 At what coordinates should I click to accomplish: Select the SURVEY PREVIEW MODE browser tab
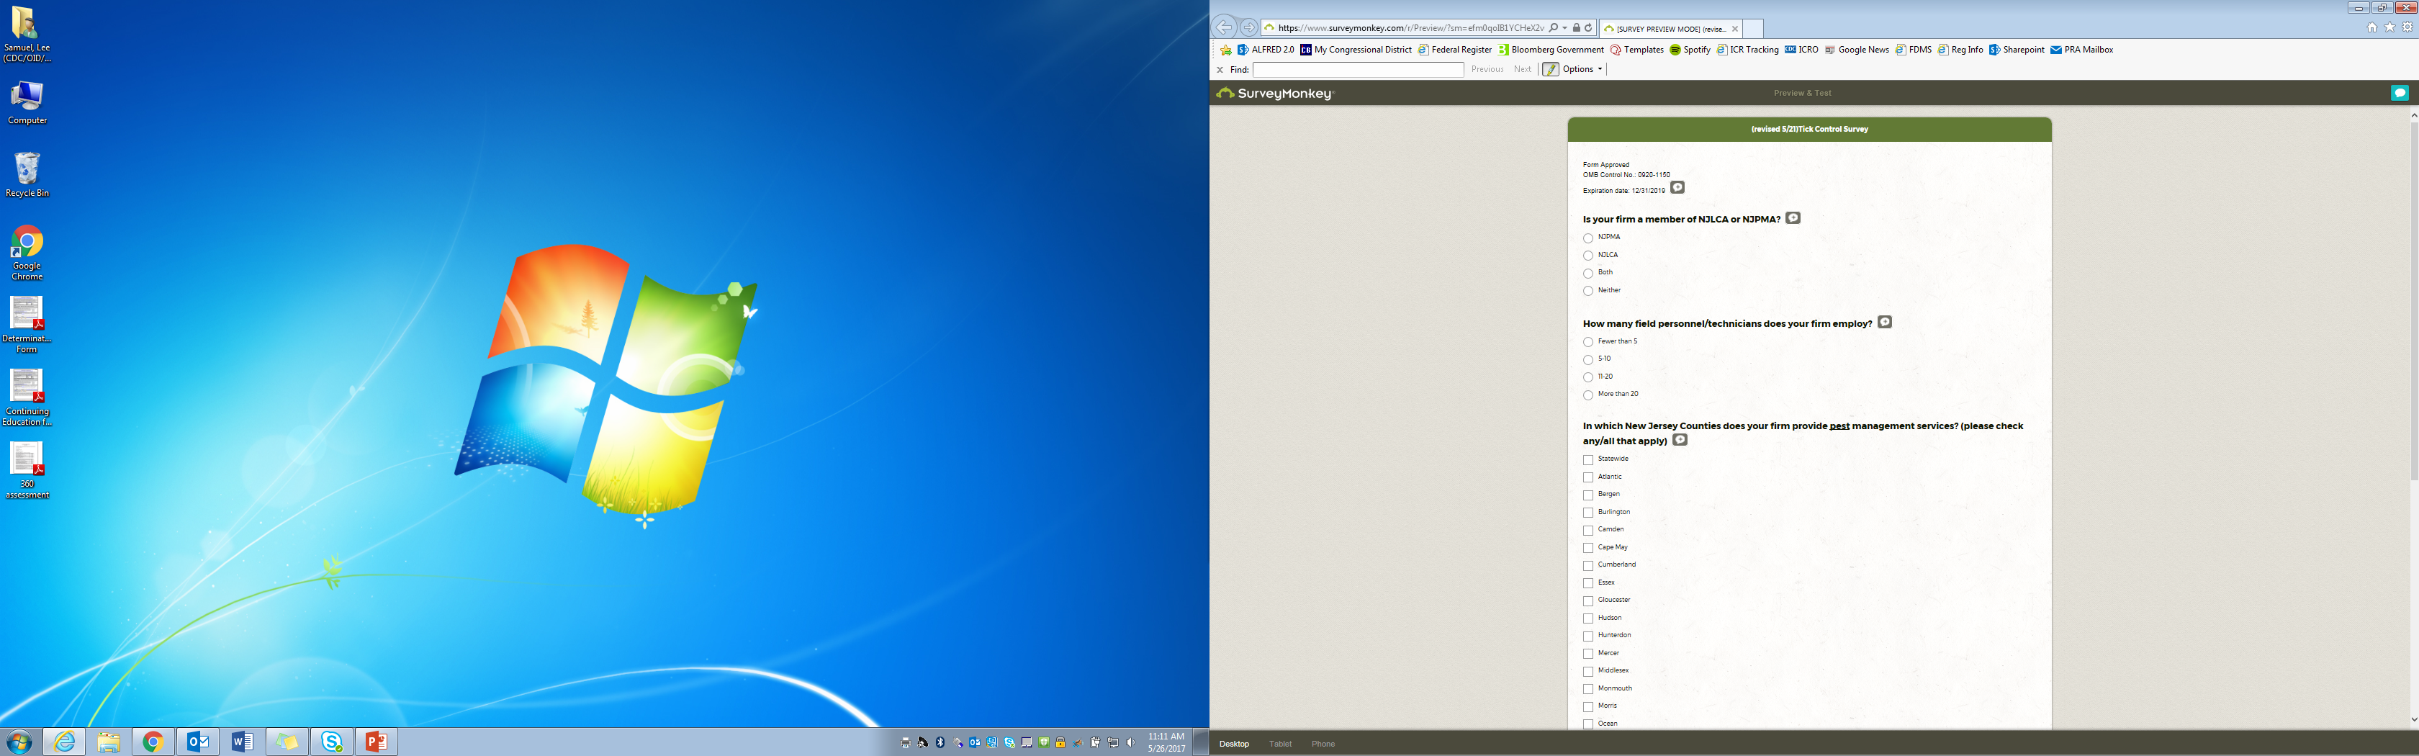[1670, 29]
